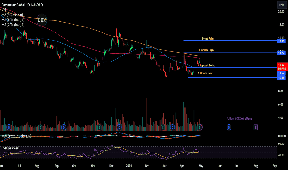Click the 0.0000 MACD axis value

[x=282, y=136]
